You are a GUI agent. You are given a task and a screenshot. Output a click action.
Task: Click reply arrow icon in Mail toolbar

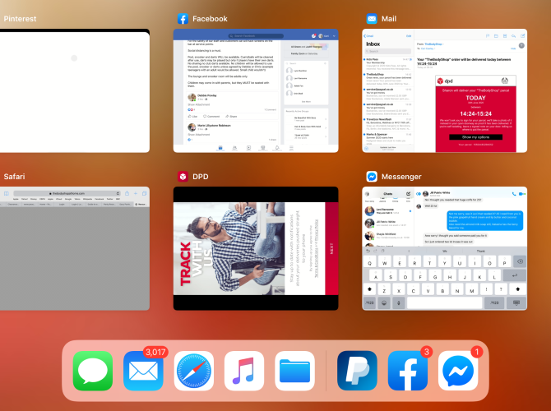pos(514,36)
